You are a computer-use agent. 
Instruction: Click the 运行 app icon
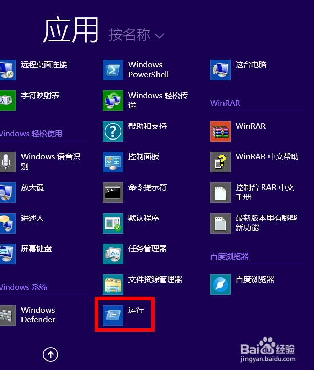coord(113,315)
